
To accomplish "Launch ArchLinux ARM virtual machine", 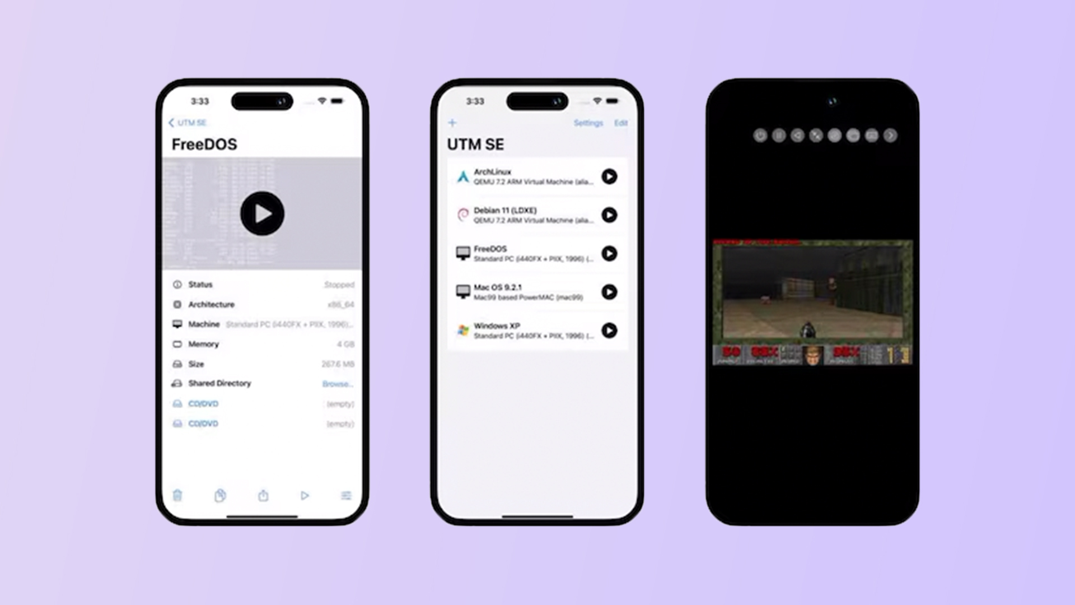I will pyautogui.click(x=609, y=176).
